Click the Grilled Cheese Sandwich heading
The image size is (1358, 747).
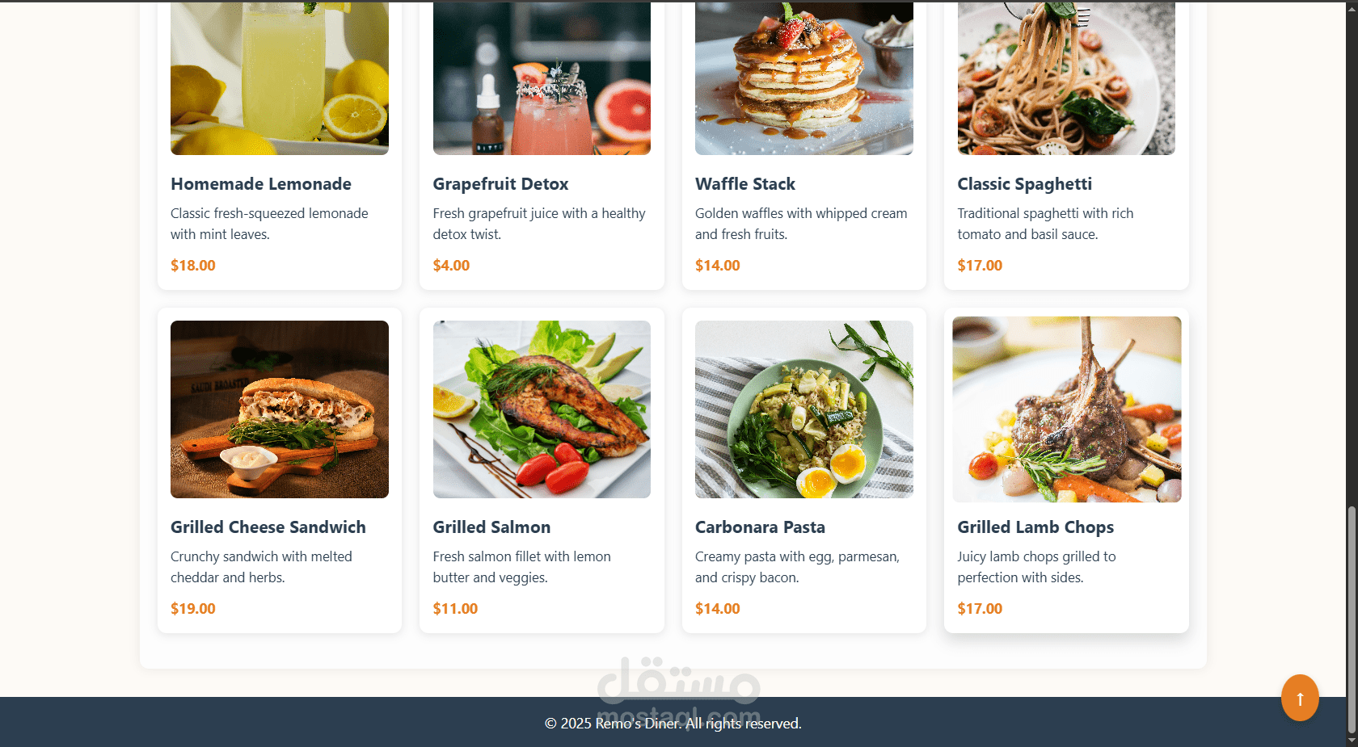(268, 527)
